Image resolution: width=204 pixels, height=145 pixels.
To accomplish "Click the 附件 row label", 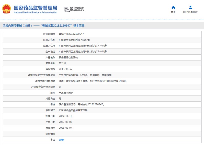I will pos(53,93).
